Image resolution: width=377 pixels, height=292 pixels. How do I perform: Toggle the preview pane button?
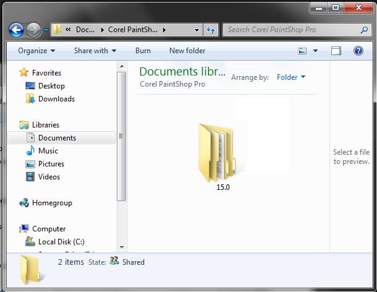[x=336, y=51]
